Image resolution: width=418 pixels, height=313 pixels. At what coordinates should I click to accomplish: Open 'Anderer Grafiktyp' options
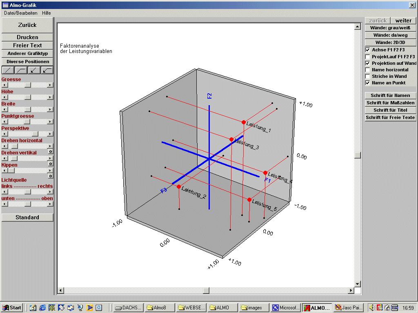coord(27,53)
